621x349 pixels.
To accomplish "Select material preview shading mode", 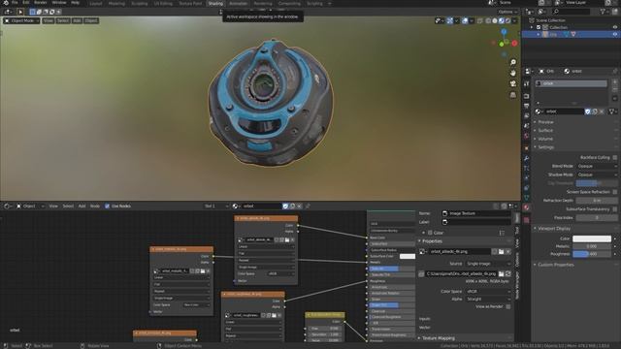I will [x=501, y=20].
